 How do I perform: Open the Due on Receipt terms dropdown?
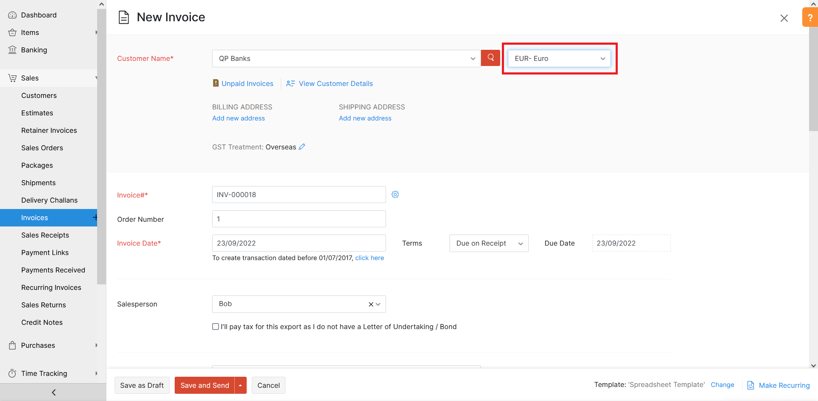coord(488,243)
